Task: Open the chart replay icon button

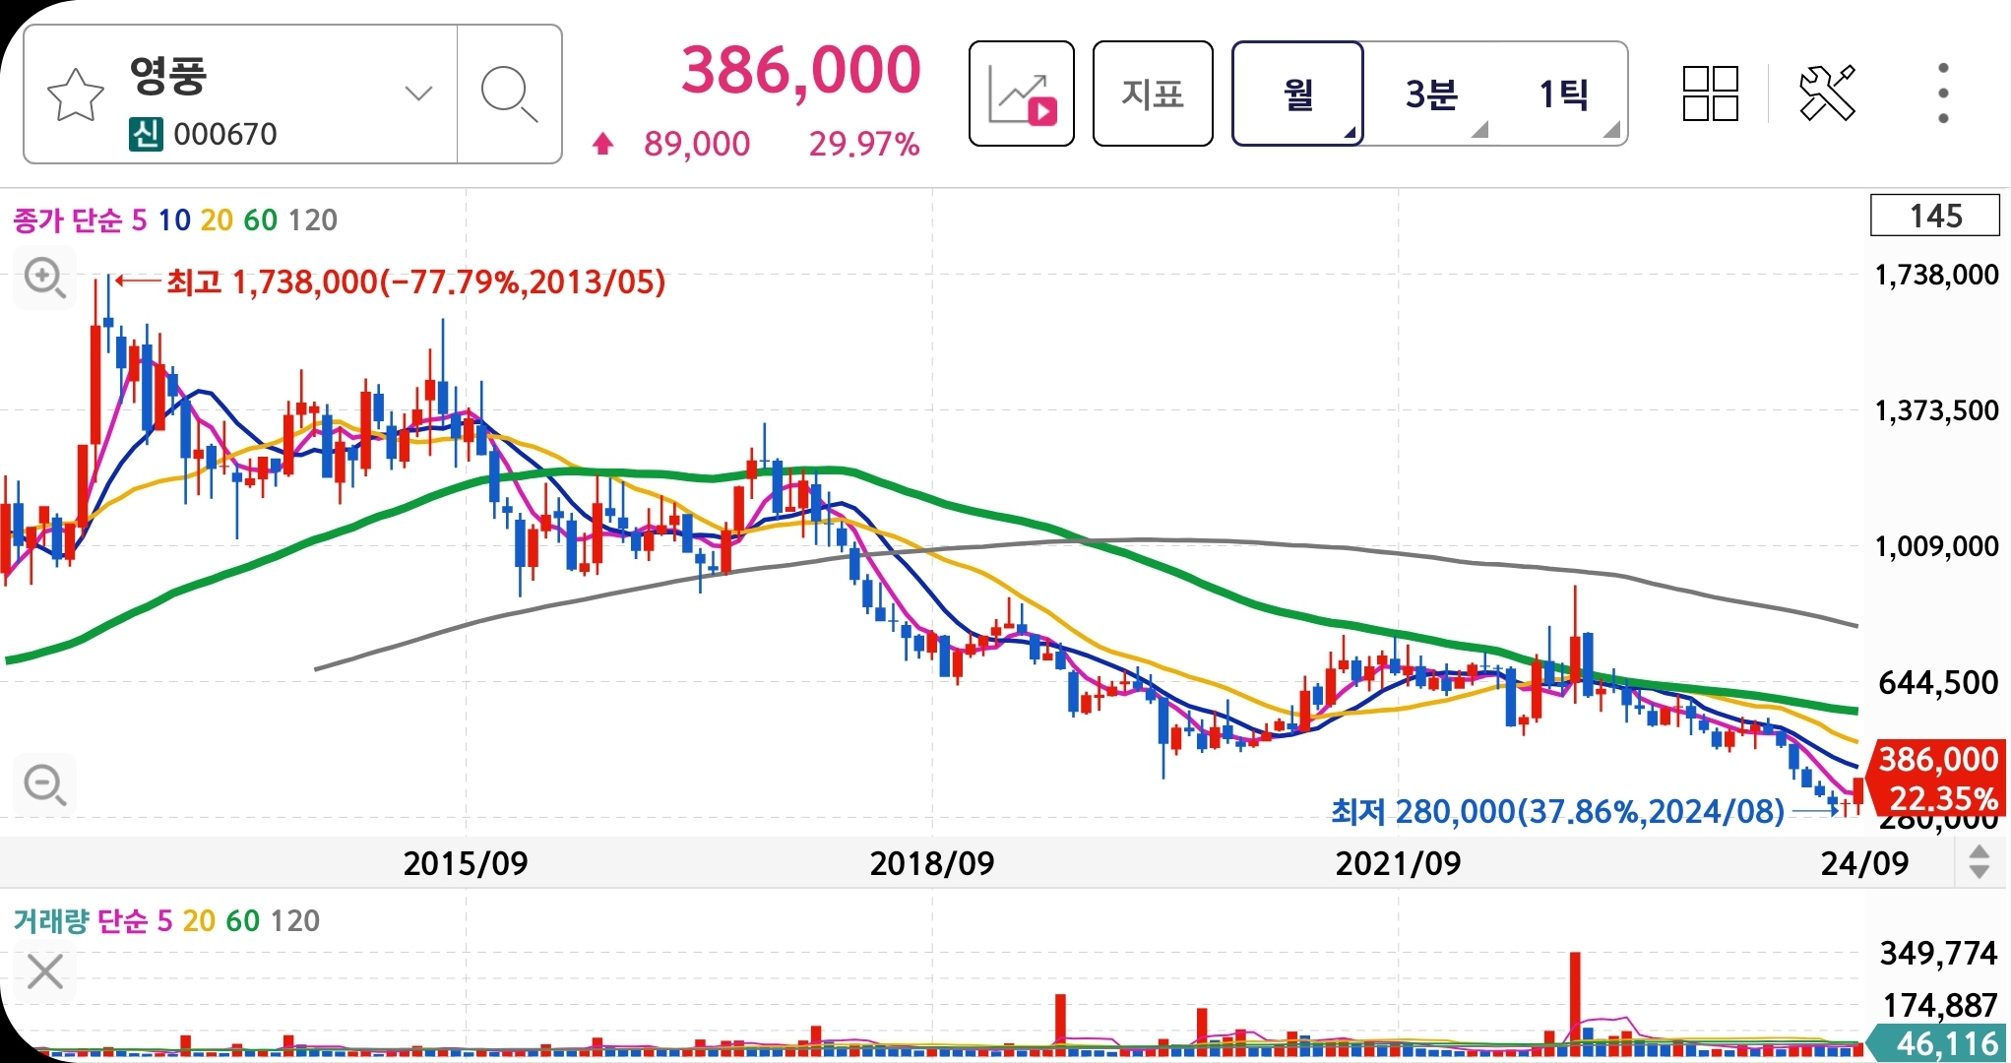Action: [1022, 94]
